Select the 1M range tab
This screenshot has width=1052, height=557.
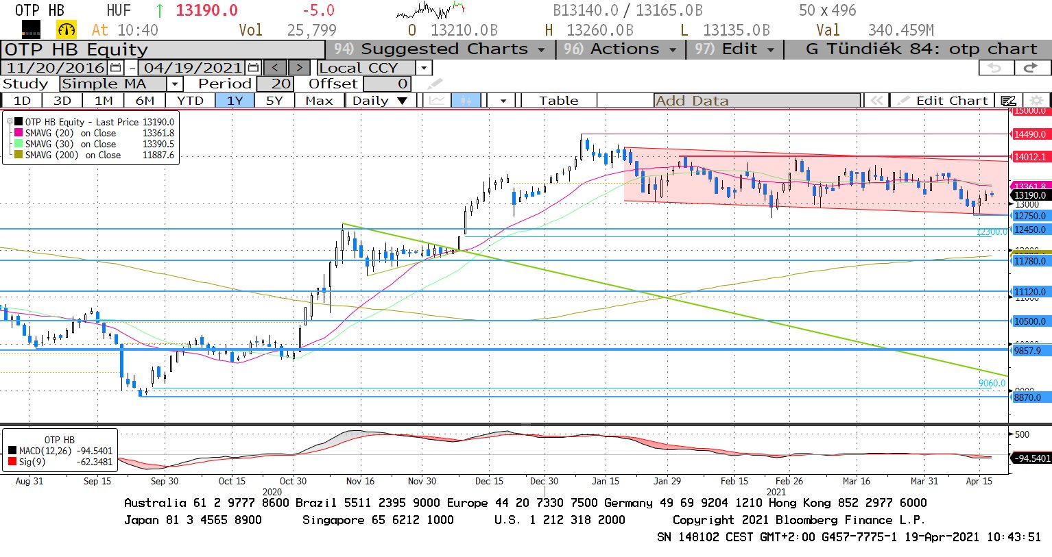point(104,101)
